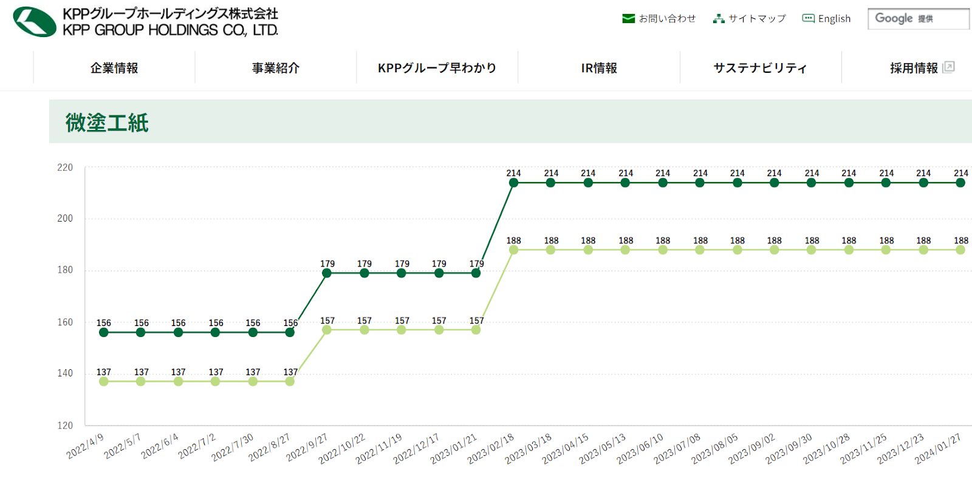Click the 2023/12/23 axis date label

[900, 449]
